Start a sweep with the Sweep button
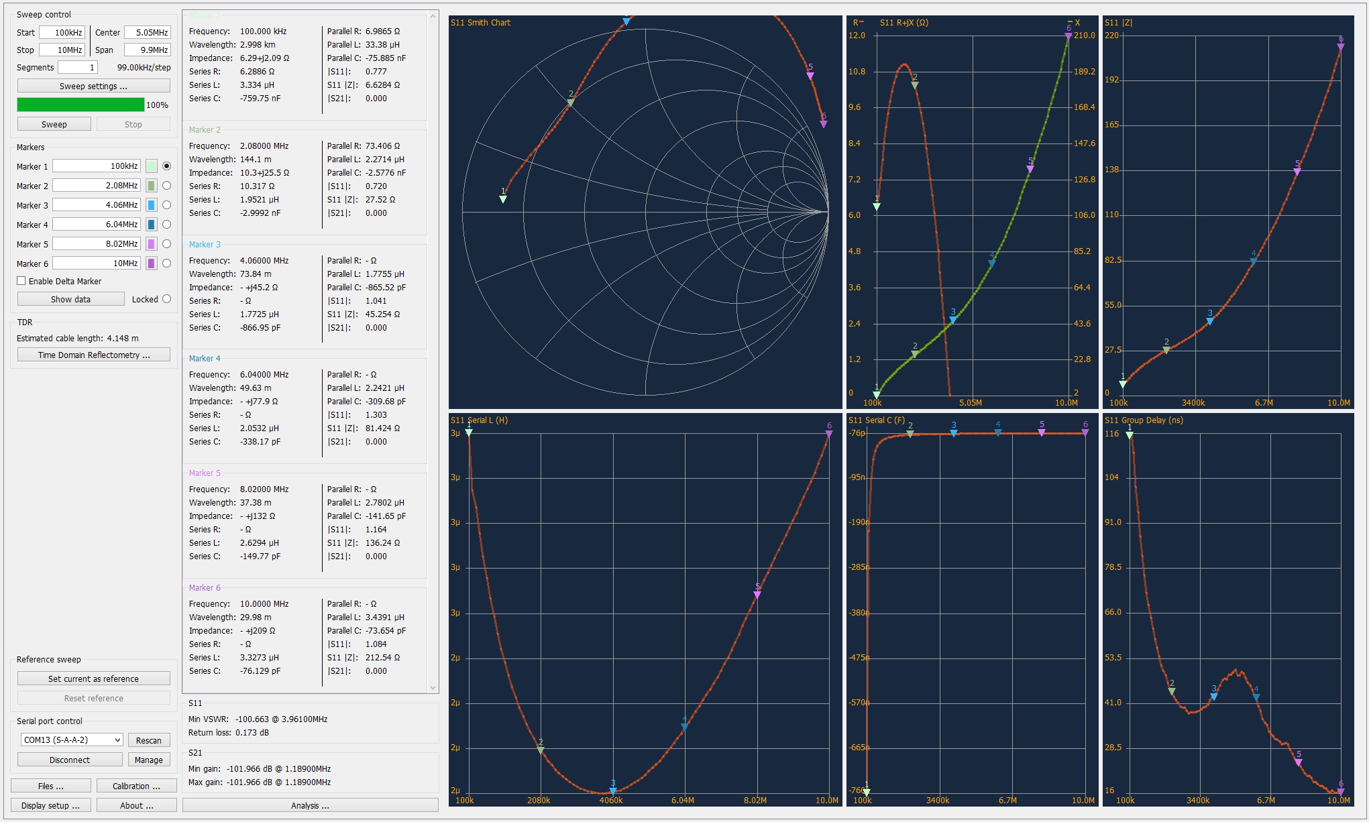Screen dimensions: 1369x822 coord(54,124)
